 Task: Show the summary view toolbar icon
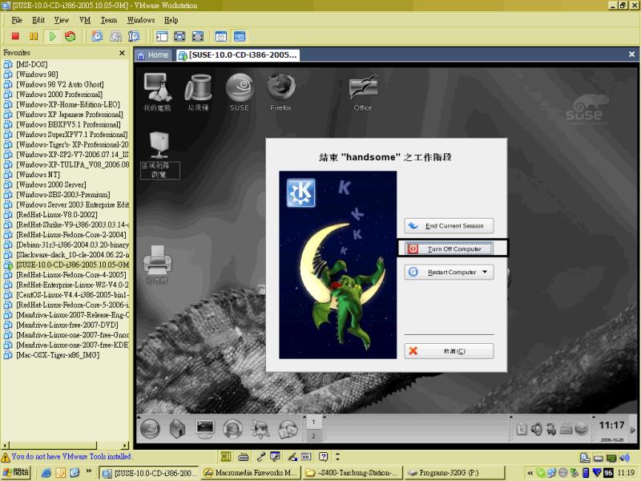pos(221,36)
